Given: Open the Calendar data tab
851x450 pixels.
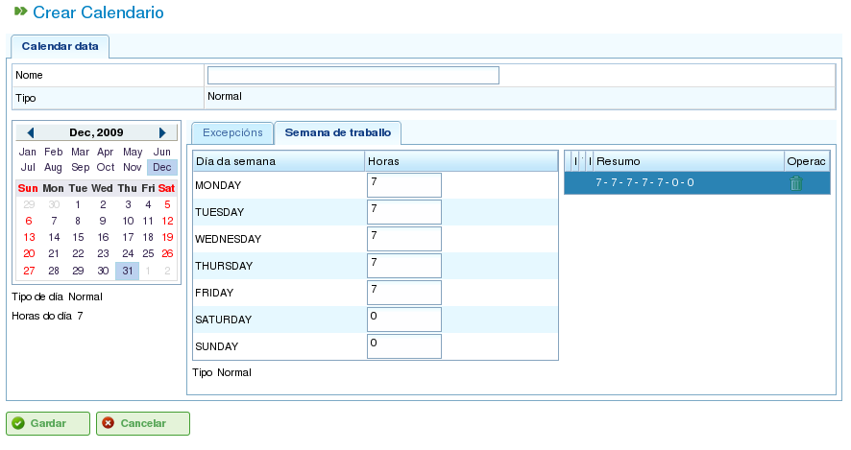Looking at the screenshot, I should [x=61, y=46].
